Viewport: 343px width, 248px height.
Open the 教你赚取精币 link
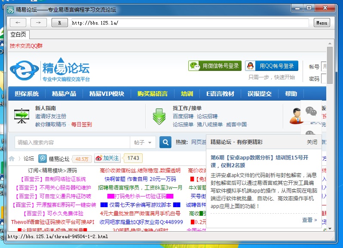51,125
